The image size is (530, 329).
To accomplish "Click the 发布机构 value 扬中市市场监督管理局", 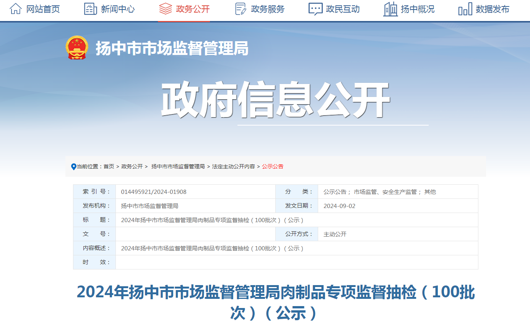I will click(x=150, y=206).
